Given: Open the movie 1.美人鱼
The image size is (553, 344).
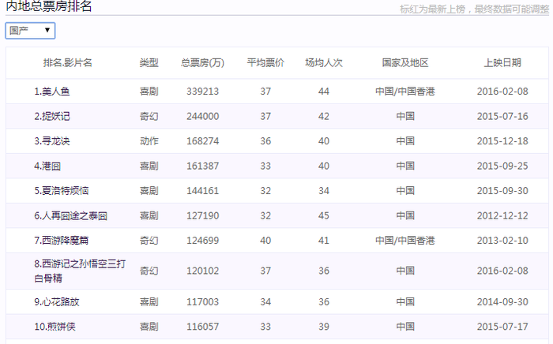Looking at the screenshot, I should click(52, 92).
